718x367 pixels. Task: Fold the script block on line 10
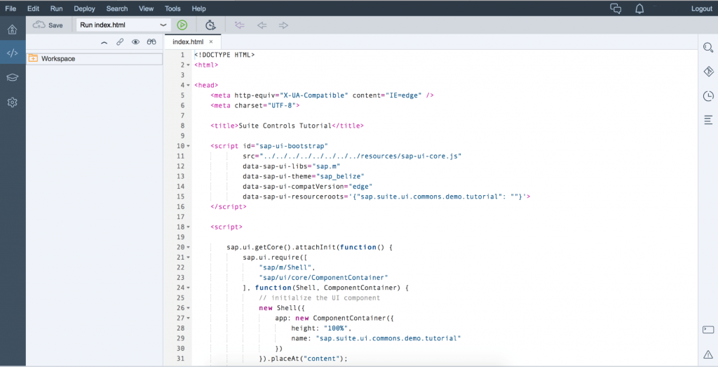[x=188, y=146]
